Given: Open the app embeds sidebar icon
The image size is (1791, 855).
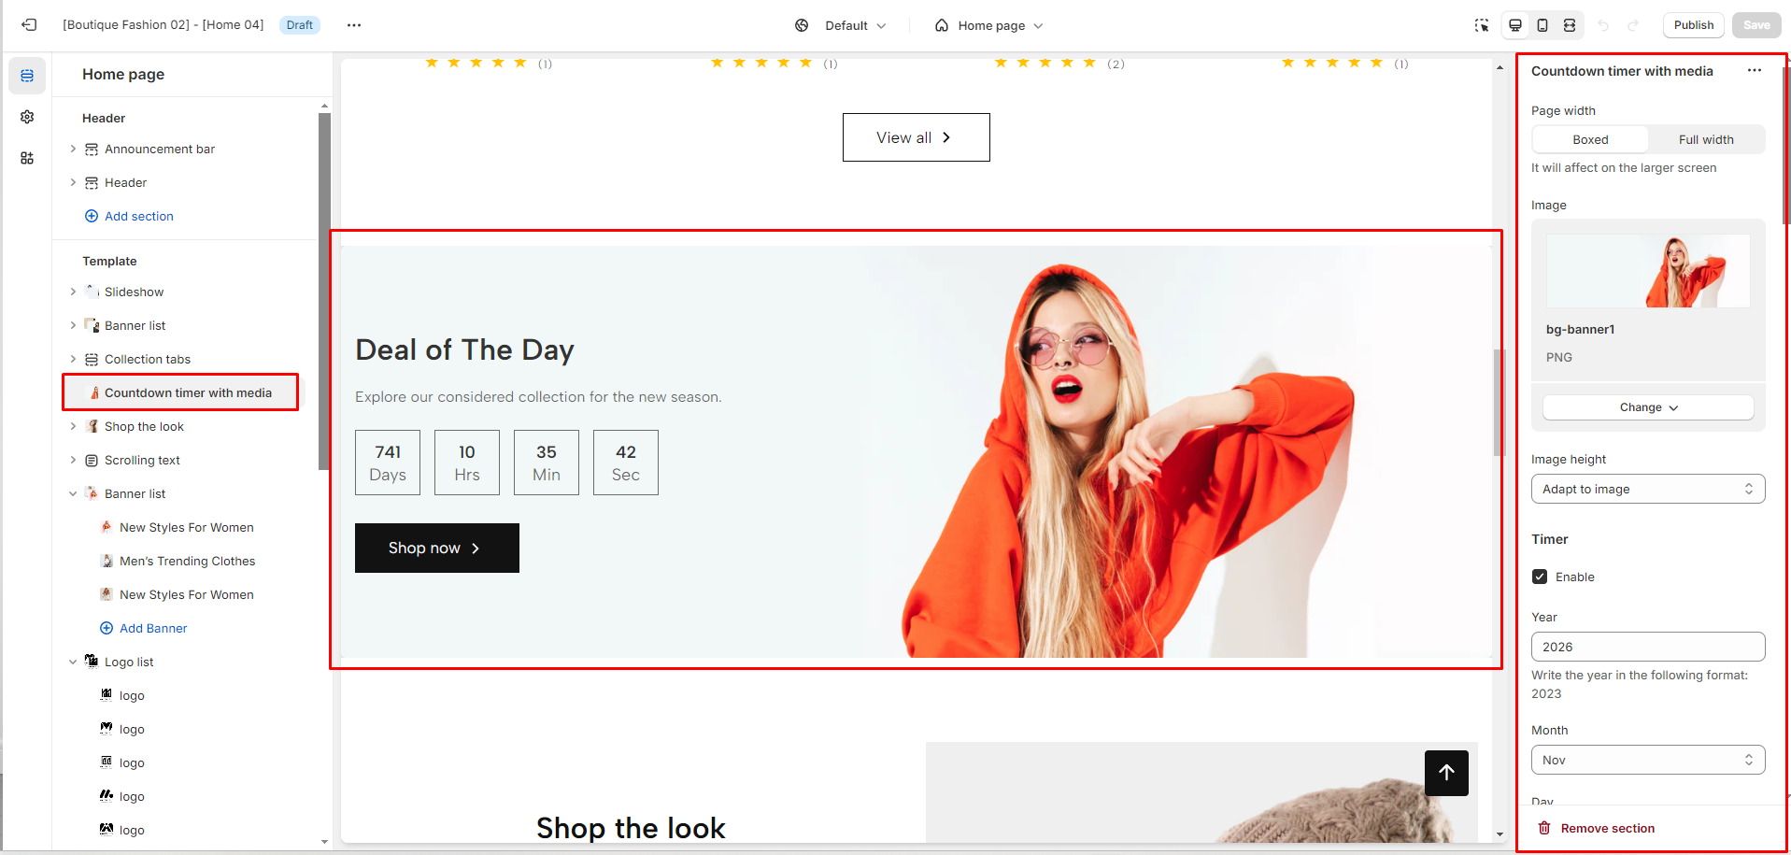Looking at the screenshot, I should point(27,158).
